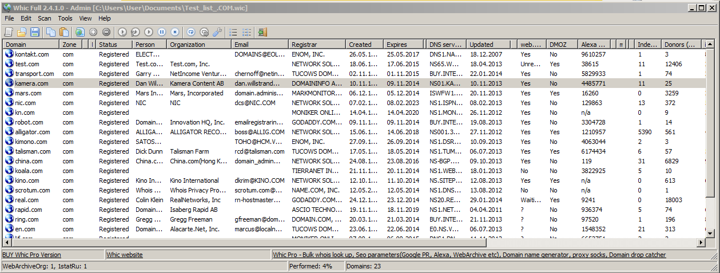The image size is (720, 273).
Task: Create a new list with the New icon
Action: tap(9, 32)
